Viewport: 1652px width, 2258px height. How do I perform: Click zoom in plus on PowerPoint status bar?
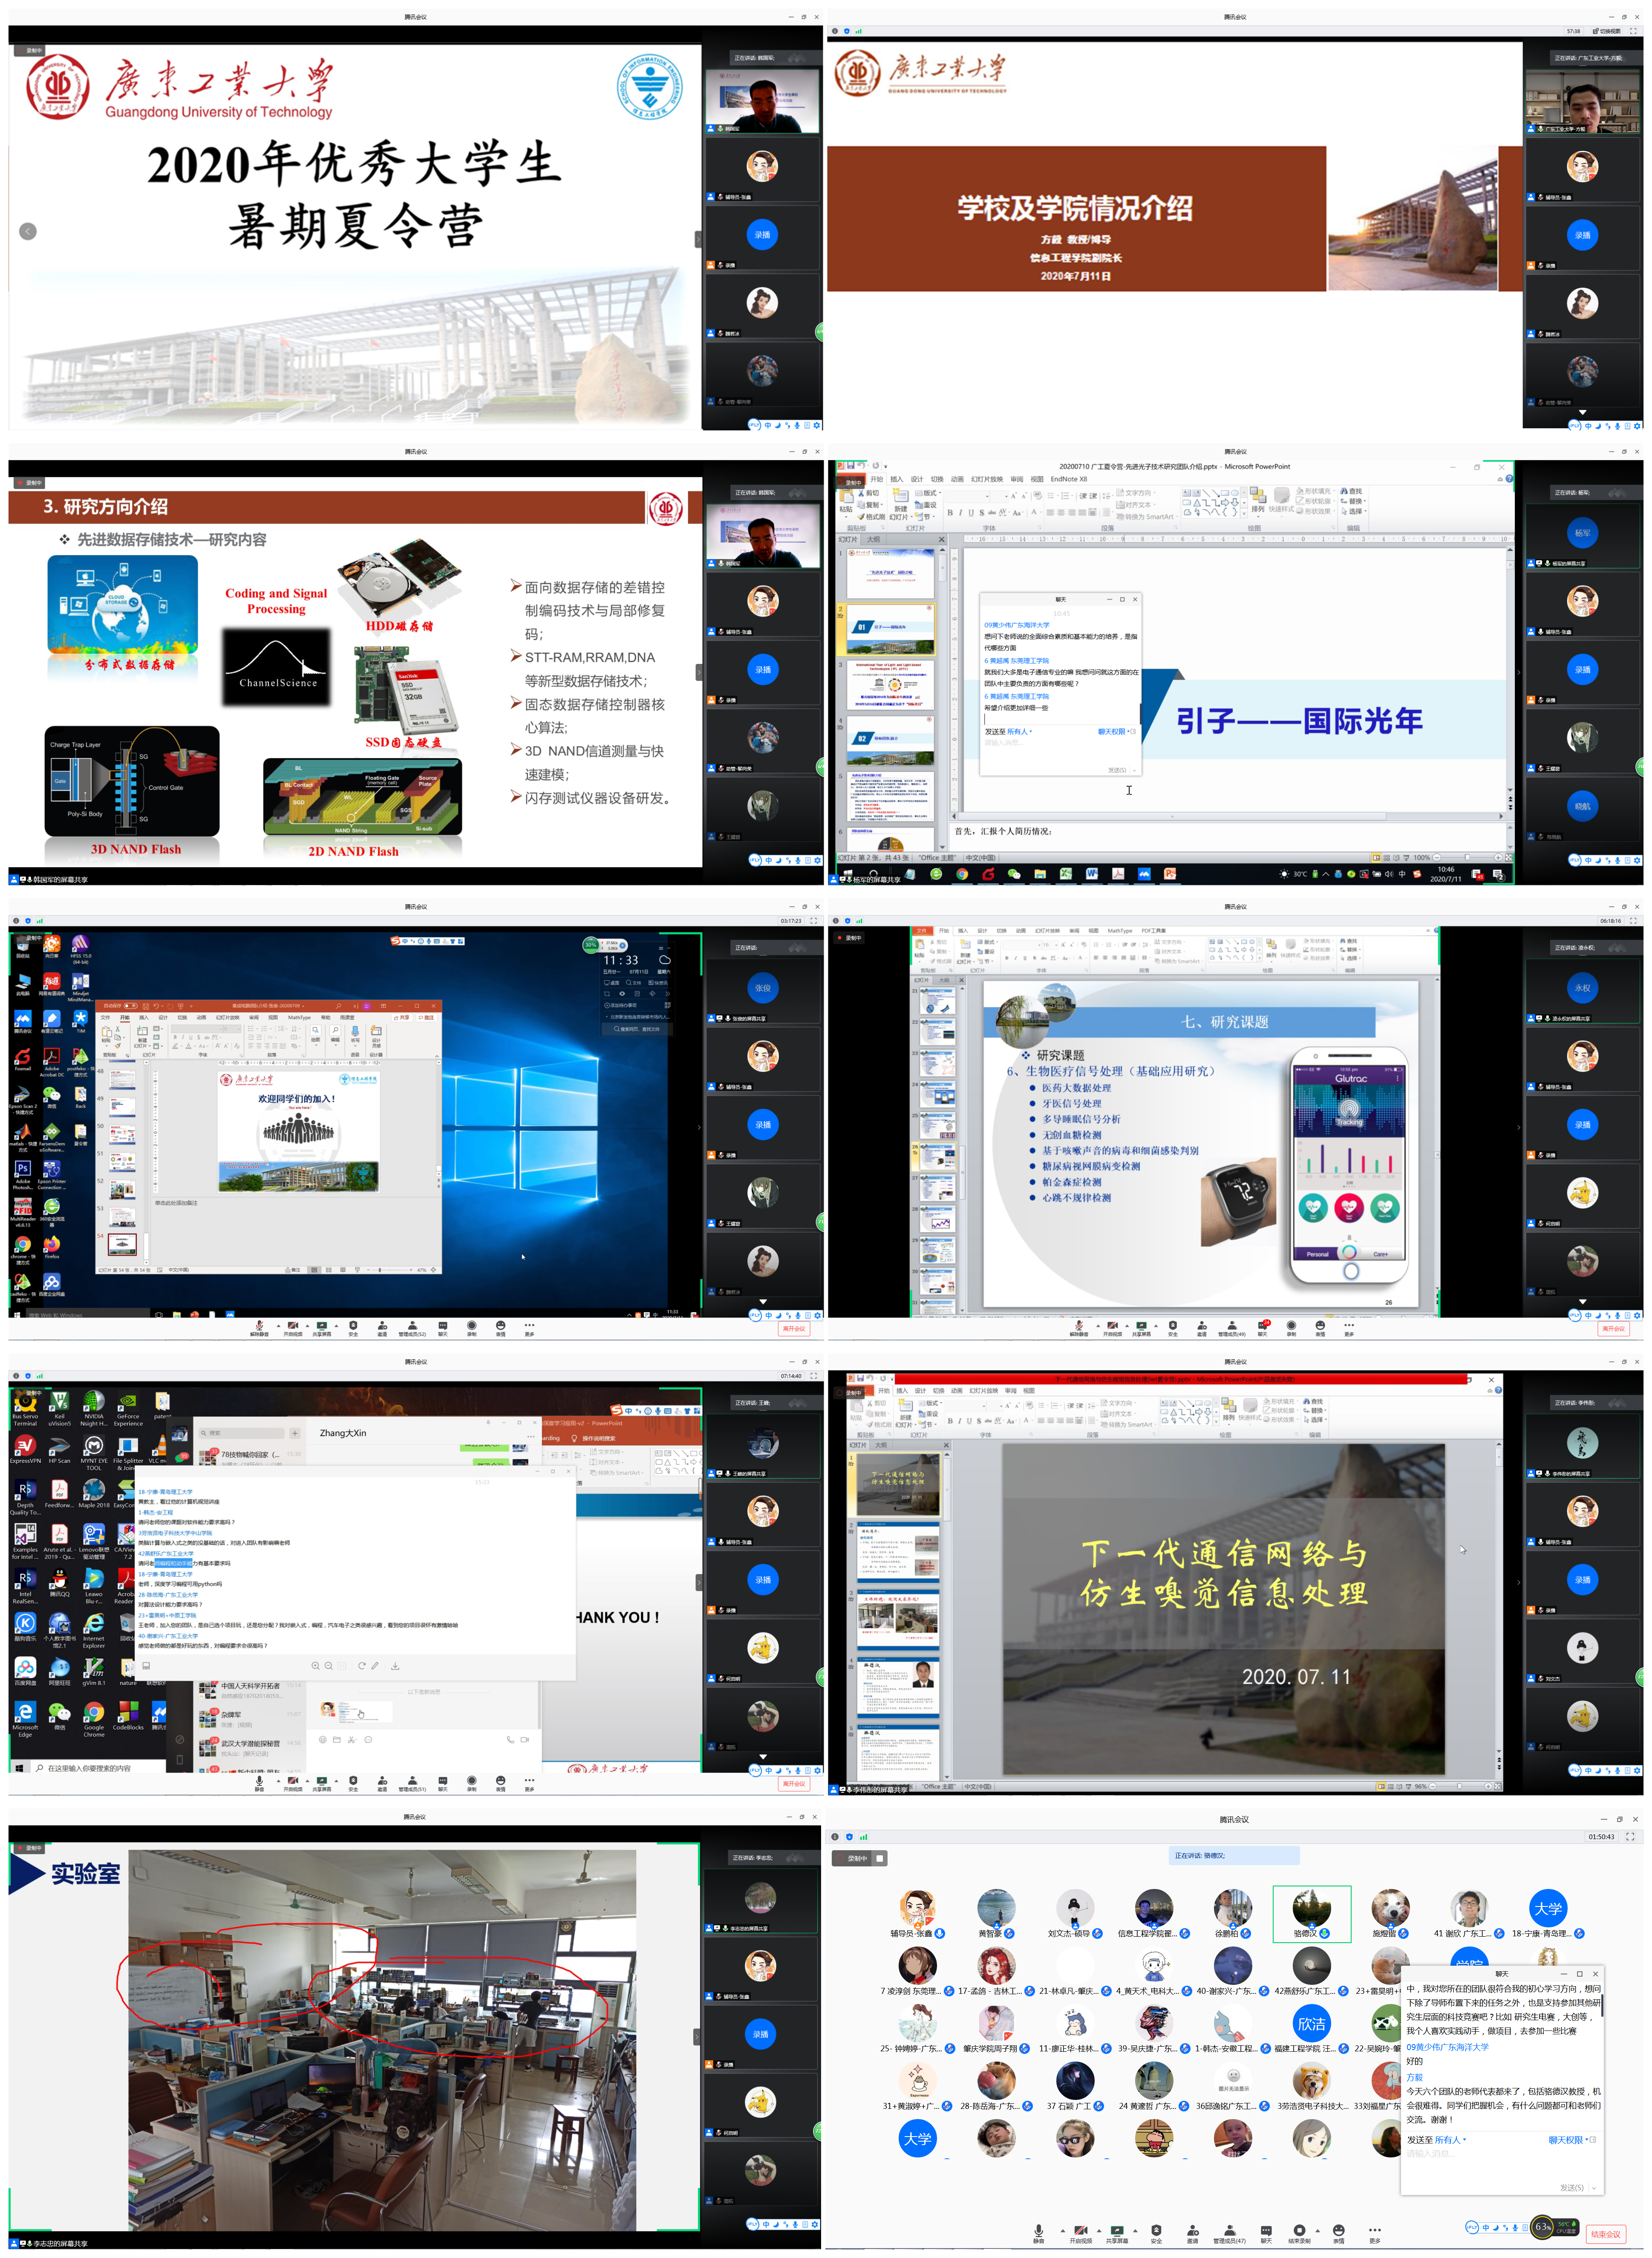coord(1498,858)
